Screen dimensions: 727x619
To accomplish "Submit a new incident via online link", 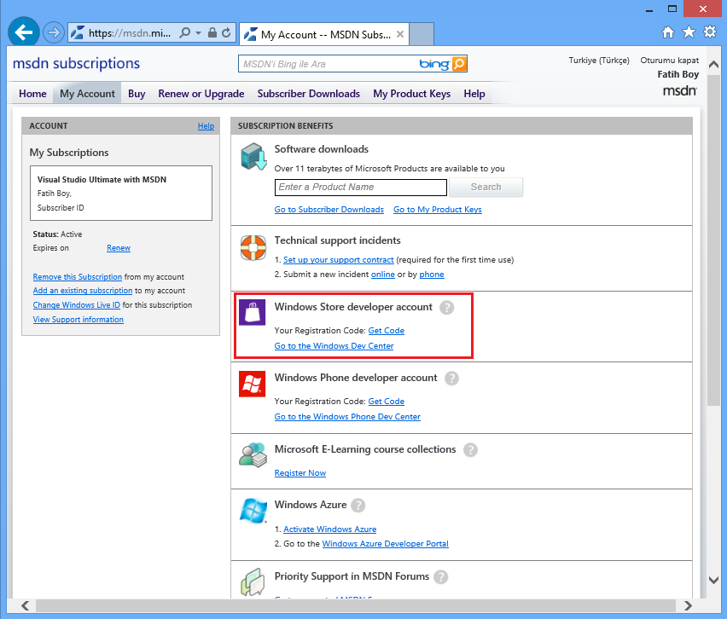I will point(383,275).
